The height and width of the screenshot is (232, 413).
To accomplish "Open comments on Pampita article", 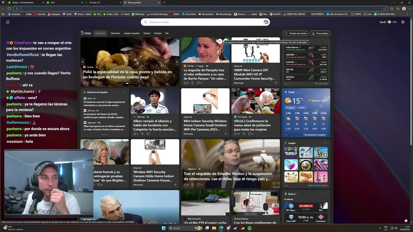I will coord(199,83).
